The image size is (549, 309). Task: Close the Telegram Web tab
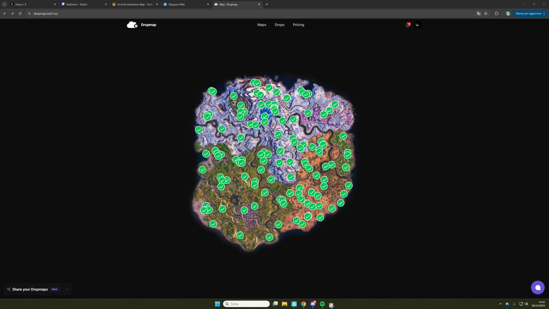(208, 4)
